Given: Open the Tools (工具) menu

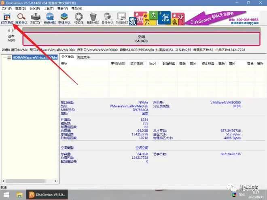Looking at the screenshot, I should 49,8.
